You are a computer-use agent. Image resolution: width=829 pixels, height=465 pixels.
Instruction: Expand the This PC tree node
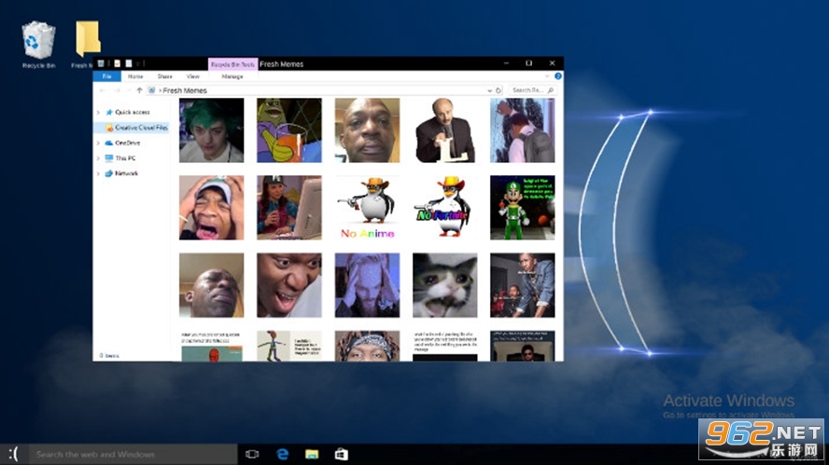pos(99,158)
